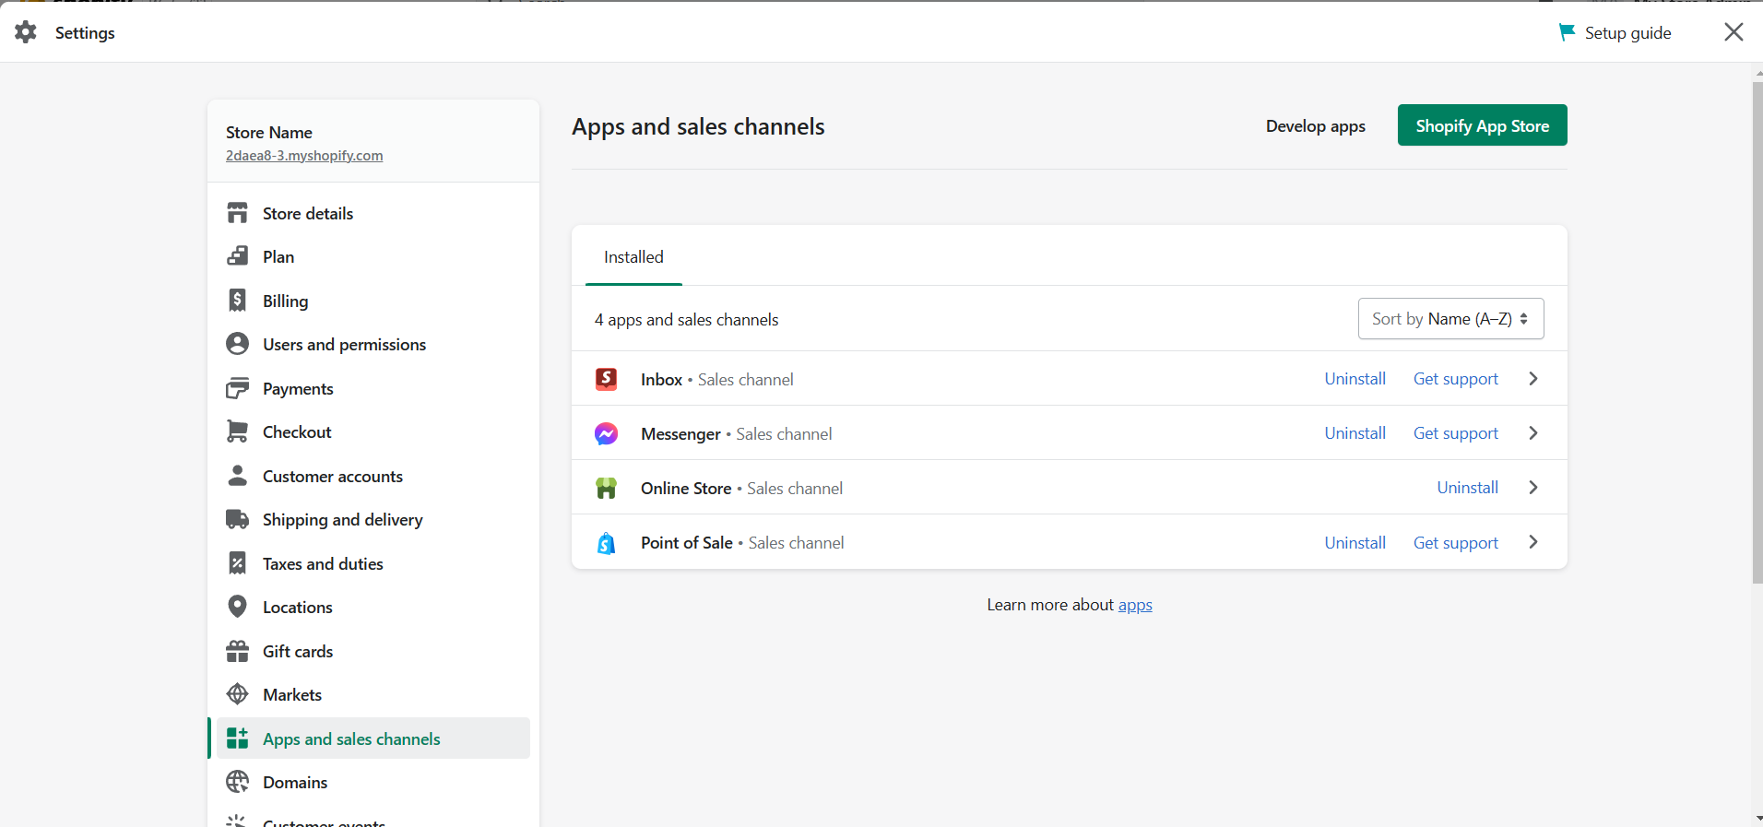
Task: Click the Plan icon in the sidebar
Action: coord(237,256)
